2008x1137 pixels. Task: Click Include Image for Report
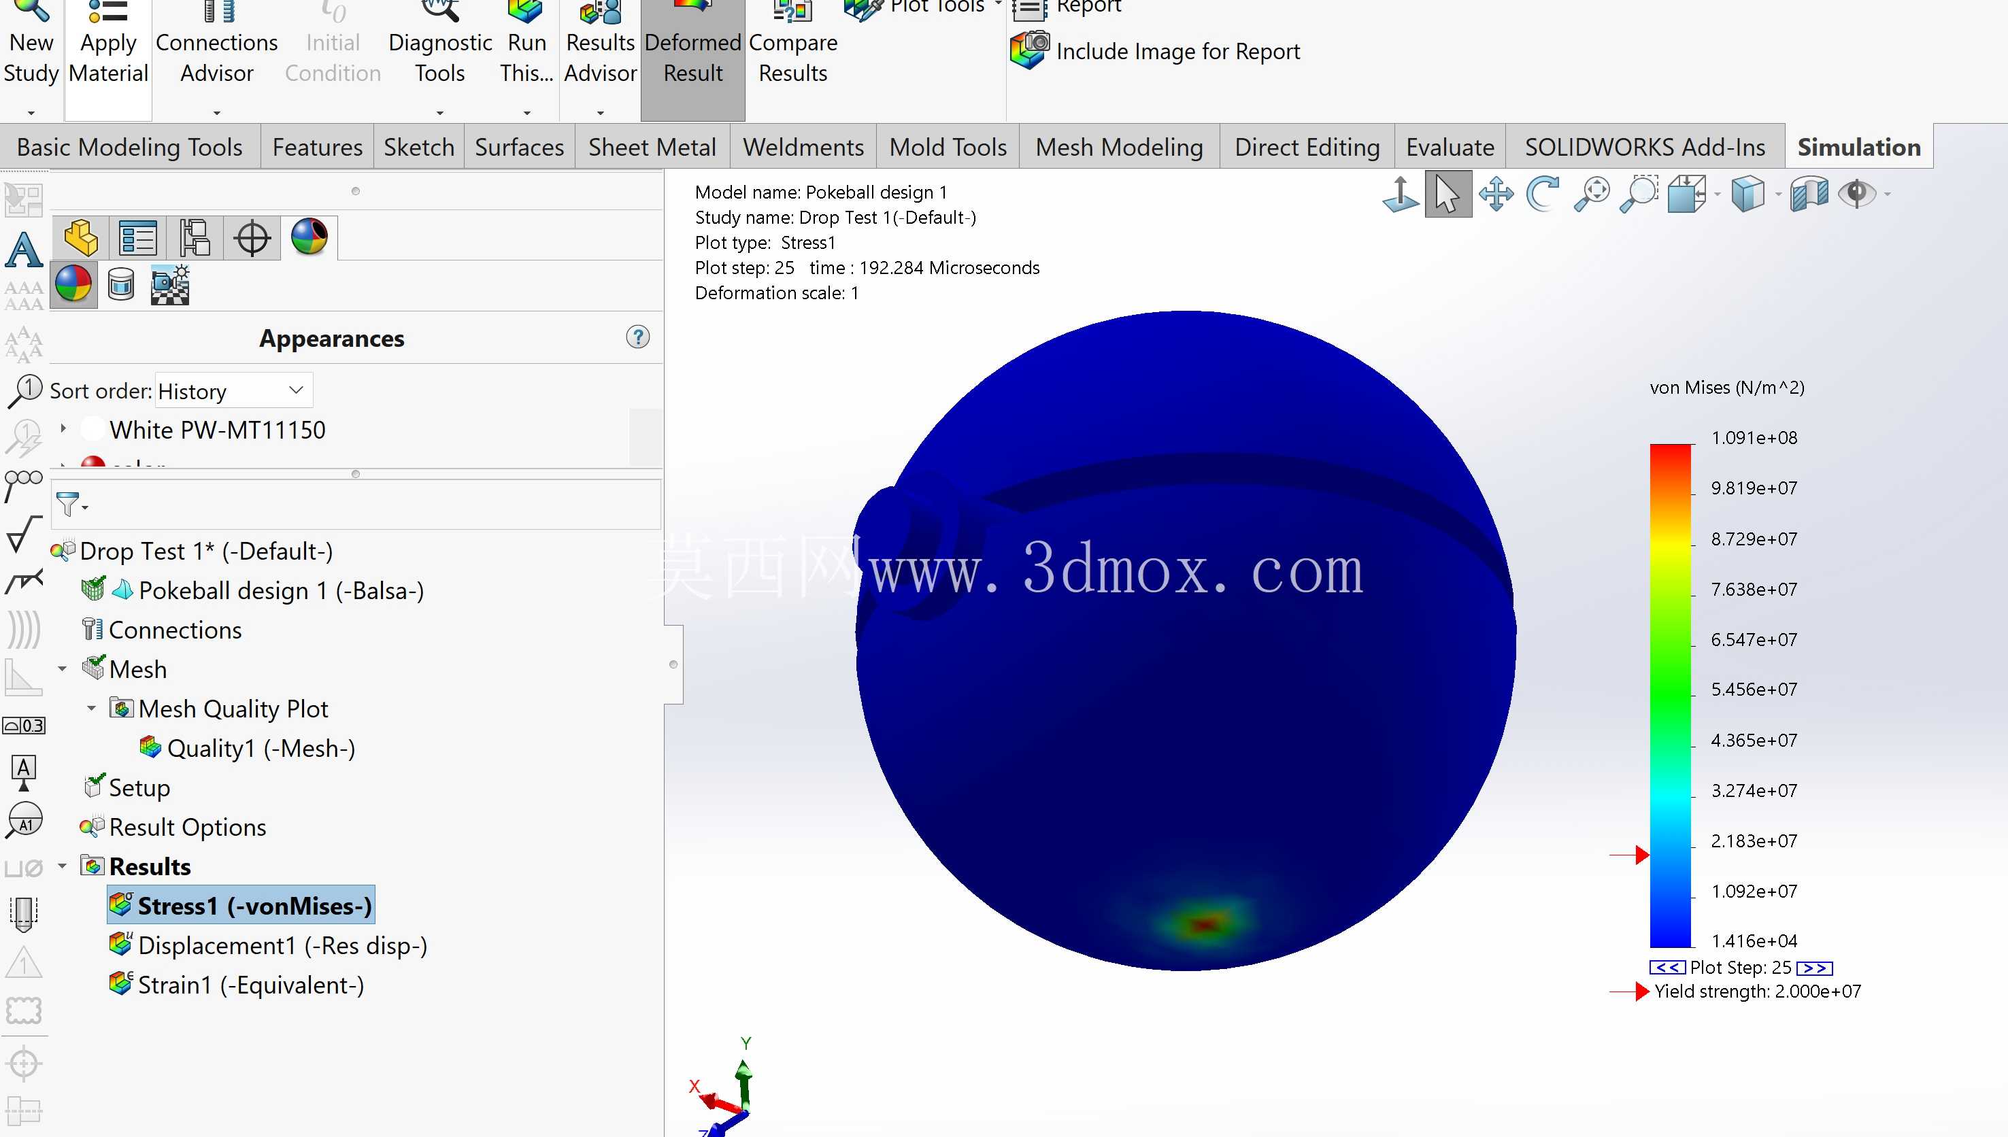coord(1155,51)
